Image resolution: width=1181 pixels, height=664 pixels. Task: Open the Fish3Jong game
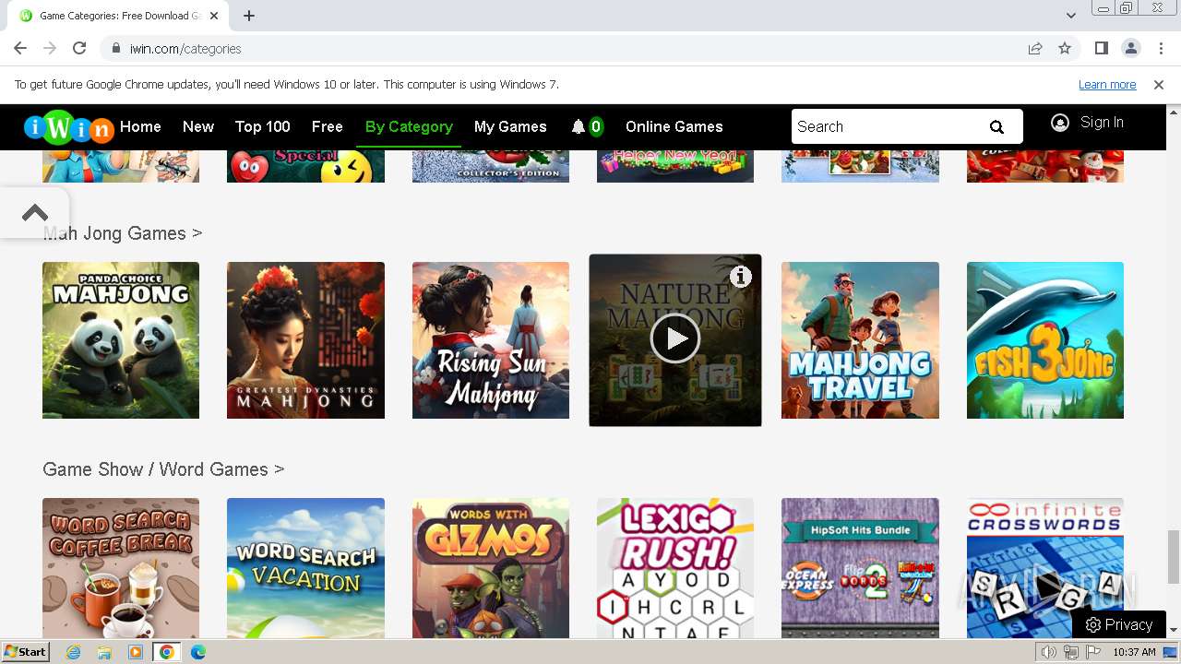click(1045, 340)
